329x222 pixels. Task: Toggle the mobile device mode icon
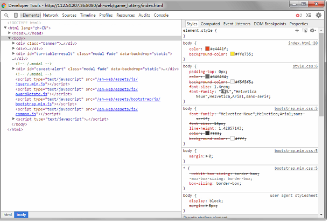(x=16, y=15)
